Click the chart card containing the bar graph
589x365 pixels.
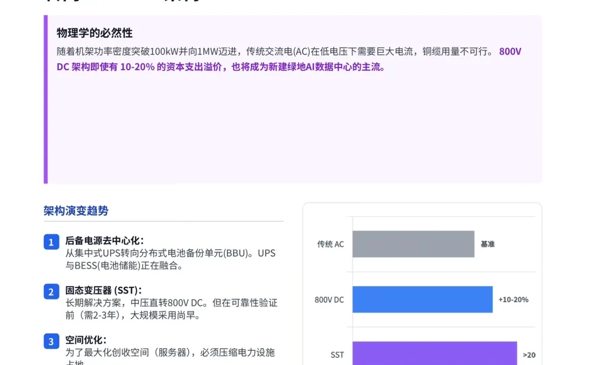(423, 284)
